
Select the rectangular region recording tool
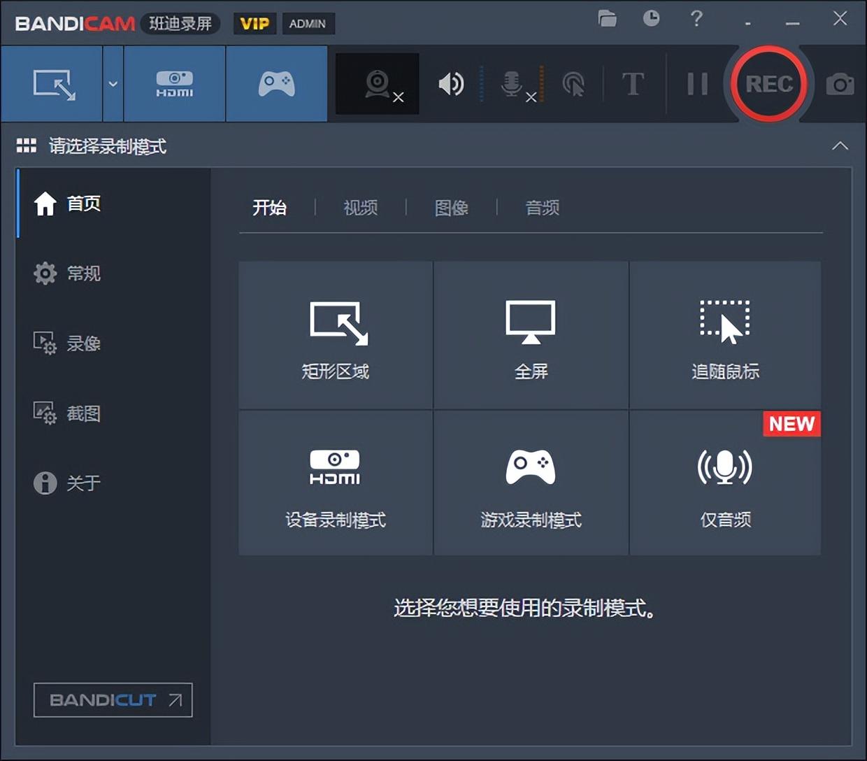(x=52, y=84)
